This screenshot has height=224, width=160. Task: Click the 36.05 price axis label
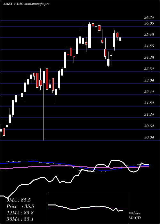pos(149,23)
